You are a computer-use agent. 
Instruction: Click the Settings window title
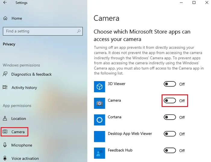(21, 3)
